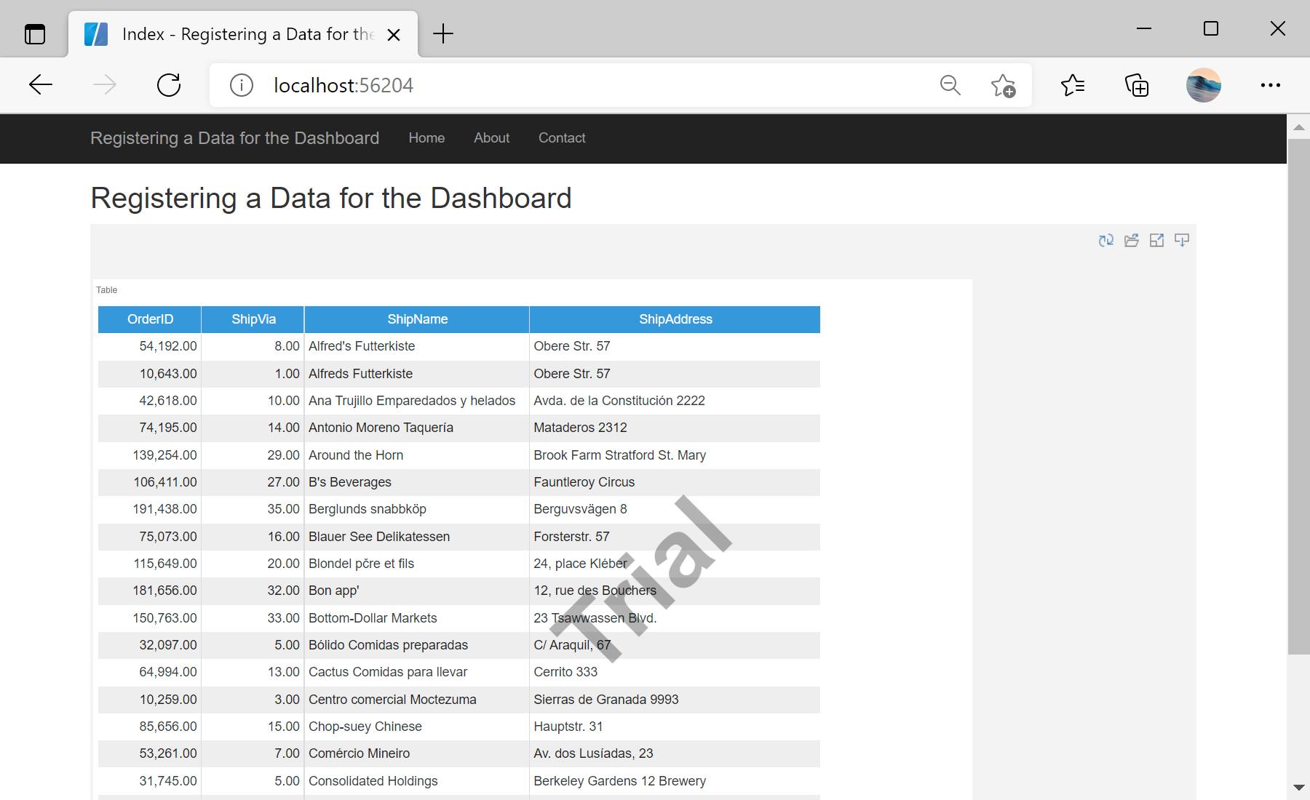The height and width of the screenshot is (800, 1310).
Task: Refresh the dashboard data
Action: [x=1105, y=240]
